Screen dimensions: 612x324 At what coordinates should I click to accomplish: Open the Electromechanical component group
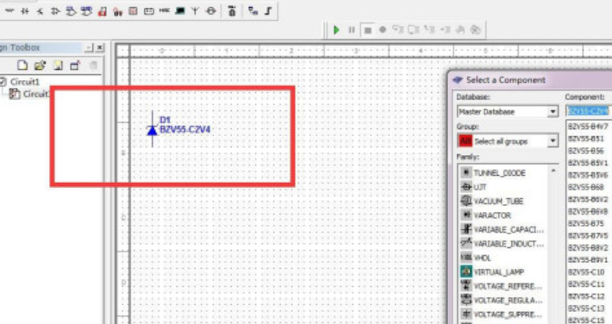(x=211, y=11)
